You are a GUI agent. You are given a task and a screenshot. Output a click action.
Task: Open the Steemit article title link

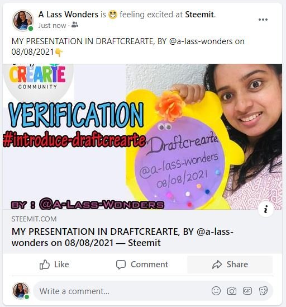click(x=122, y=237)
